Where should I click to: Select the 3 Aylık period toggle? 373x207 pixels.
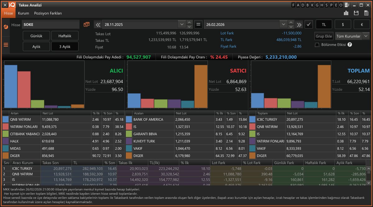pos(65,46)
